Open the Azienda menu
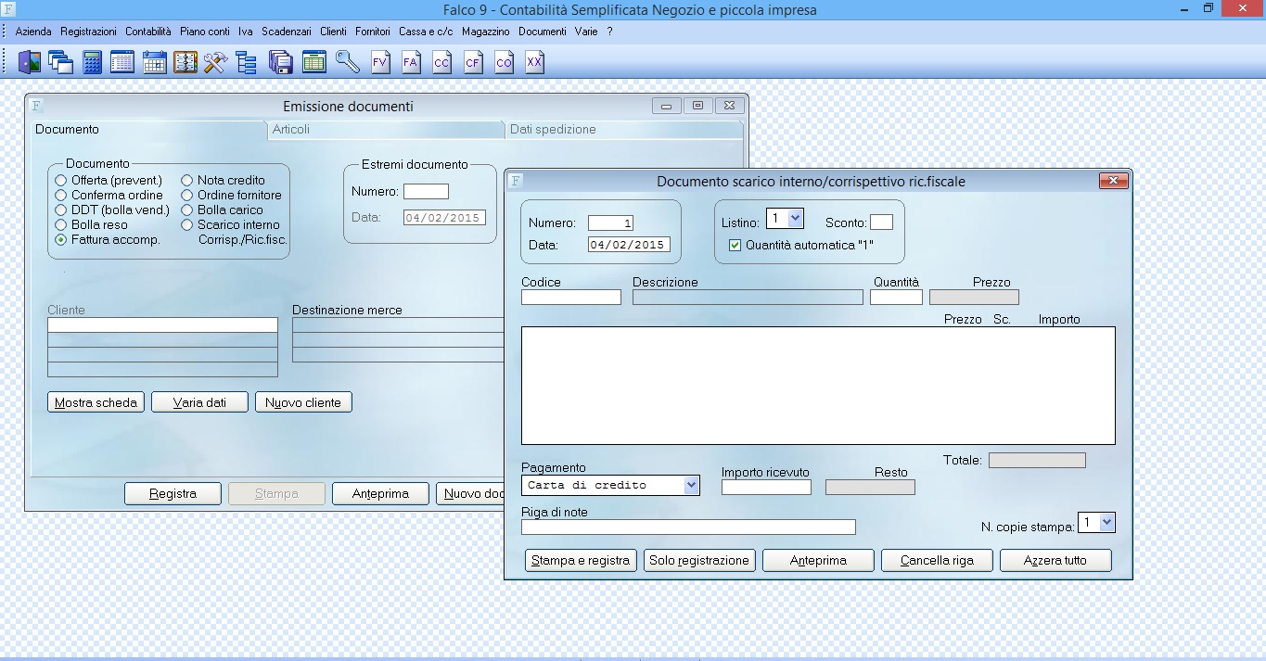Viewport: 1266px width, 661px height. coord(33,32)
